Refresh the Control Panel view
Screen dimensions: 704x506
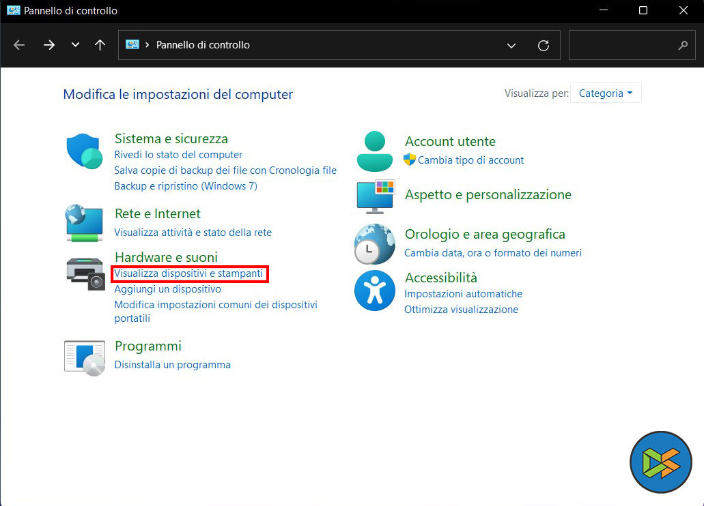(x=544, y=45)
